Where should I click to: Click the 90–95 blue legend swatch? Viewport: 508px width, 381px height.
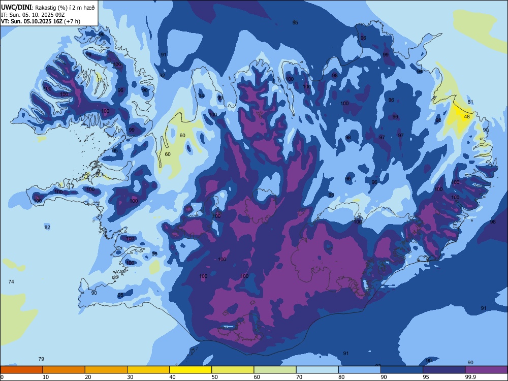coord(402,370)
